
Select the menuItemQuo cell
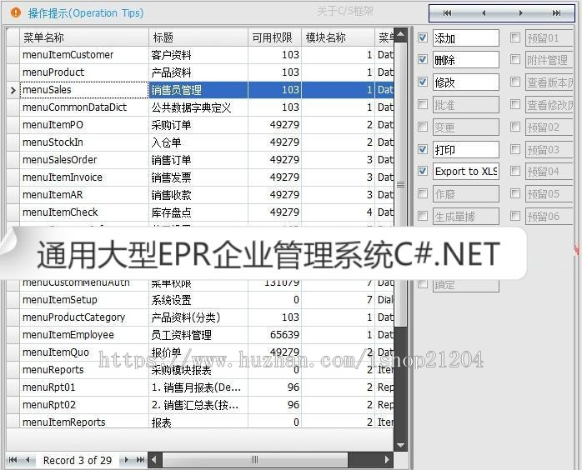click(x=84, y=352)
